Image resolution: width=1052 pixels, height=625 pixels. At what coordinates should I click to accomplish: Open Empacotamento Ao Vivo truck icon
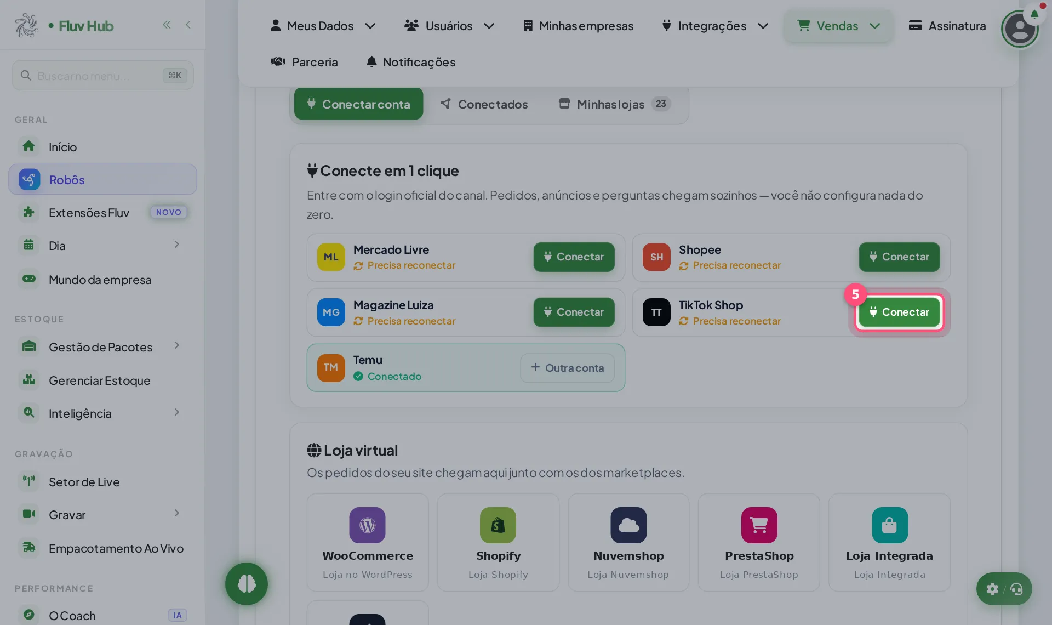pos(29,548)
